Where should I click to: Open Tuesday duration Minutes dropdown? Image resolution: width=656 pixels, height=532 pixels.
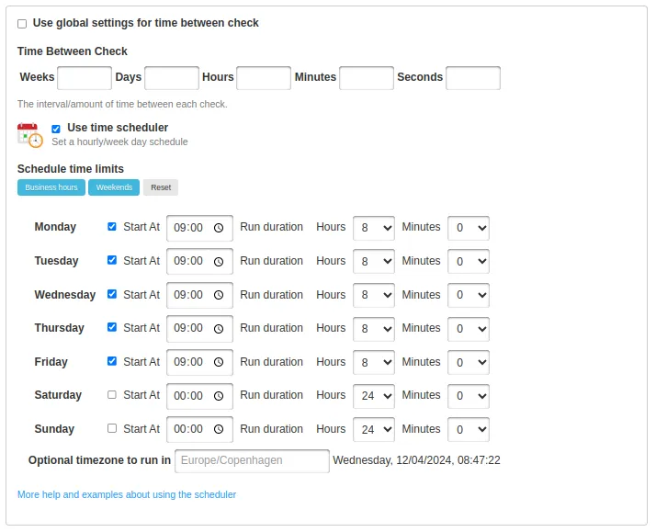pyautogui.click(x=469, y=262)
